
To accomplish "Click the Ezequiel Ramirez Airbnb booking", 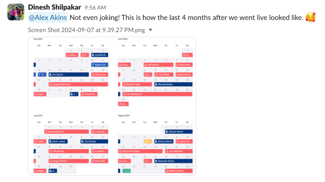I will 78,84.
